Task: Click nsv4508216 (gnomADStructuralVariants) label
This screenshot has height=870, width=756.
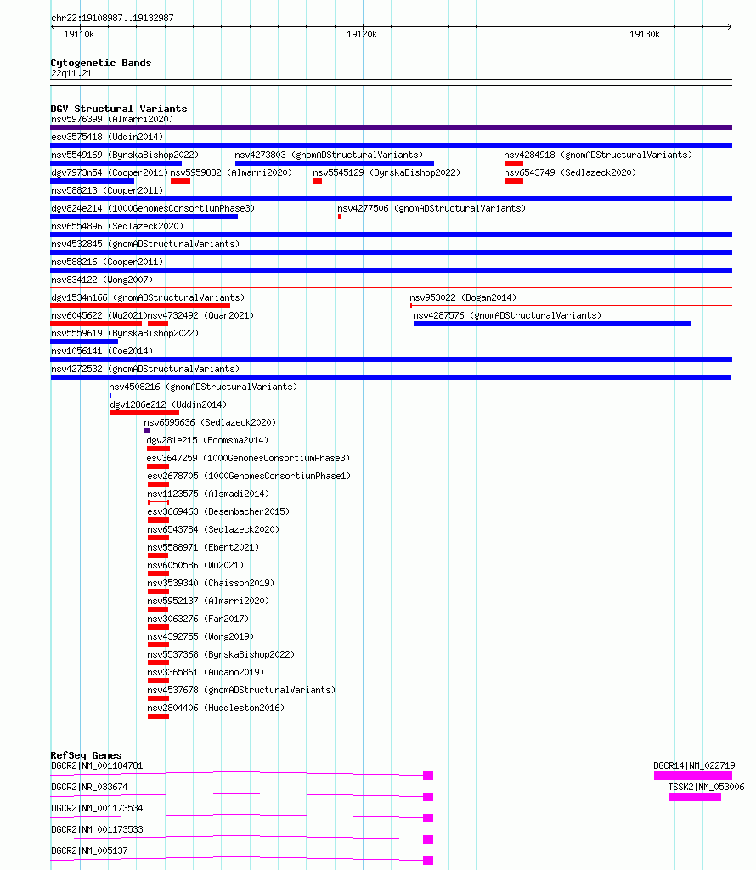Action: (203, 387)
